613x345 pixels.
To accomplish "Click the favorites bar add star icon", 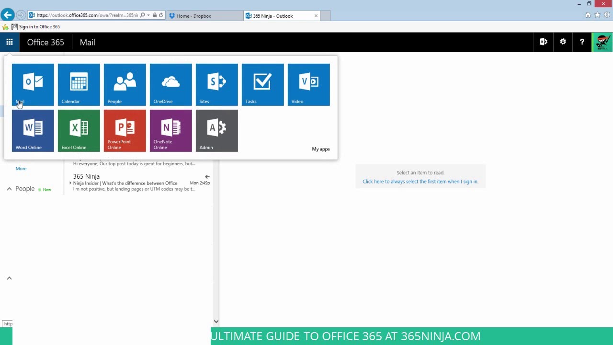I will (x=5, y=27).
